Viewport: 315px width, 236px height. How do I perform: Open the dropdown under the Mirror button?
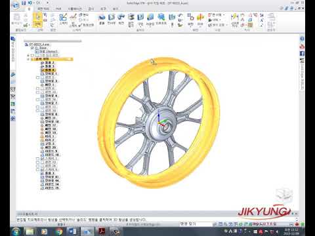click(200, 27)
